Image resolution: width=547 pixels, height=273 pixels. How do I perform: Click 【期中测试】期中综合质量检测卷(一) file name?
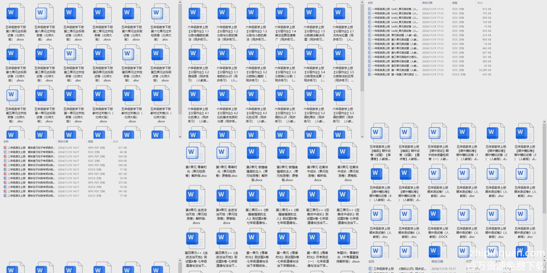pyautogui.click(x=438, y=153)
